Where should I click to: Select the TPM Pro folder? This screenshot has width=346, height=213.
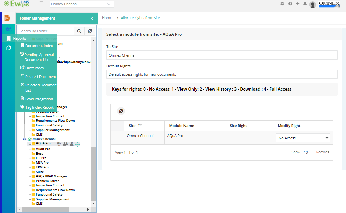pos(42,167)
